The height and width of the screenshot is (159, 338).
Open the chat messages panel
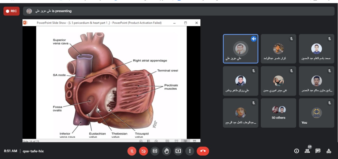tap(318, 151)
